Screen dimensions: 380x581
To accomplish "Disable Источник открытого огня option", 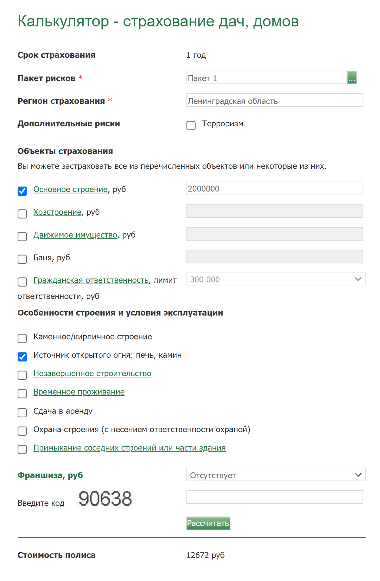I will coord(22,357).
